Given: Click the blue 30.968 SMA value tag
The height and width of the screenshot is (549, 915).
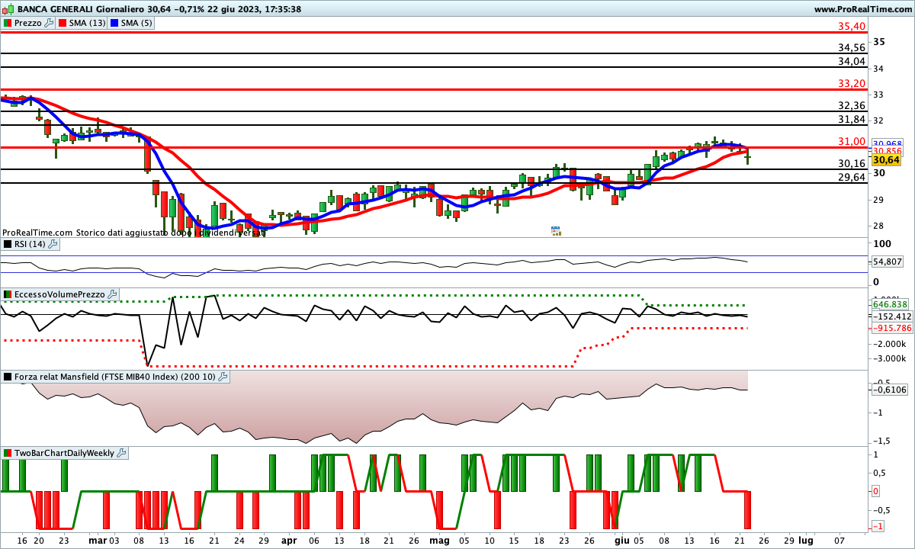Looking at the screenshot, I should (887, 143).
